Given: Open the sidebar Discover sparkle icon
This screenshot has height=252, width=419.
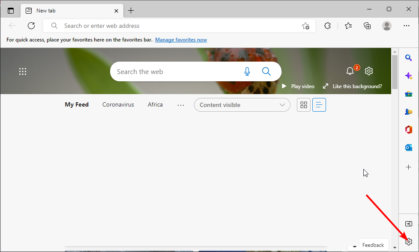Looking at the screenshot, I should pyautogui.click(x=409, y=76).
